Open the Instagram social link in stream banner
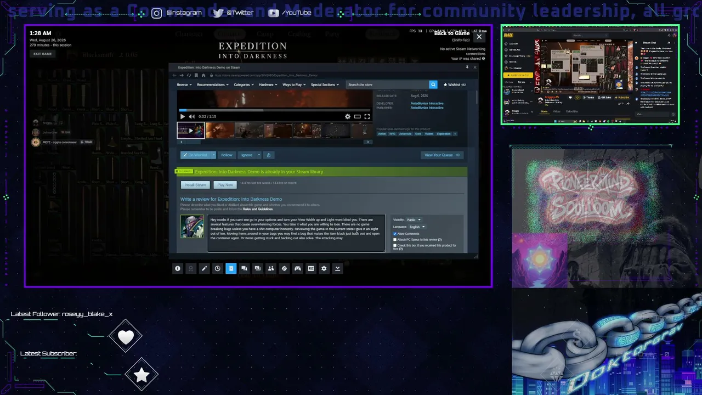 177,13
